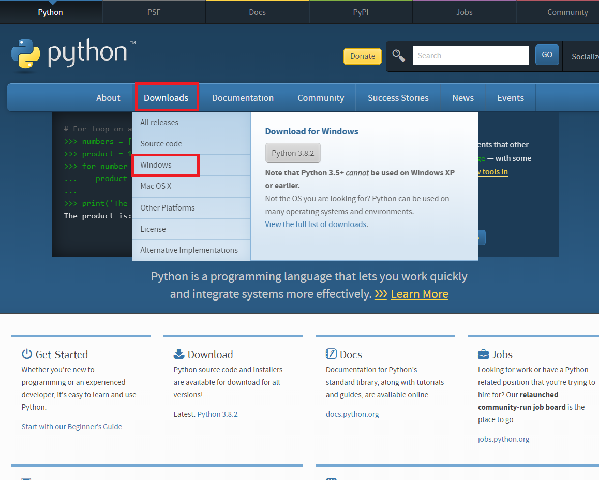Click the yellow Donate button
Screen dimensions: 599x480
363,56
